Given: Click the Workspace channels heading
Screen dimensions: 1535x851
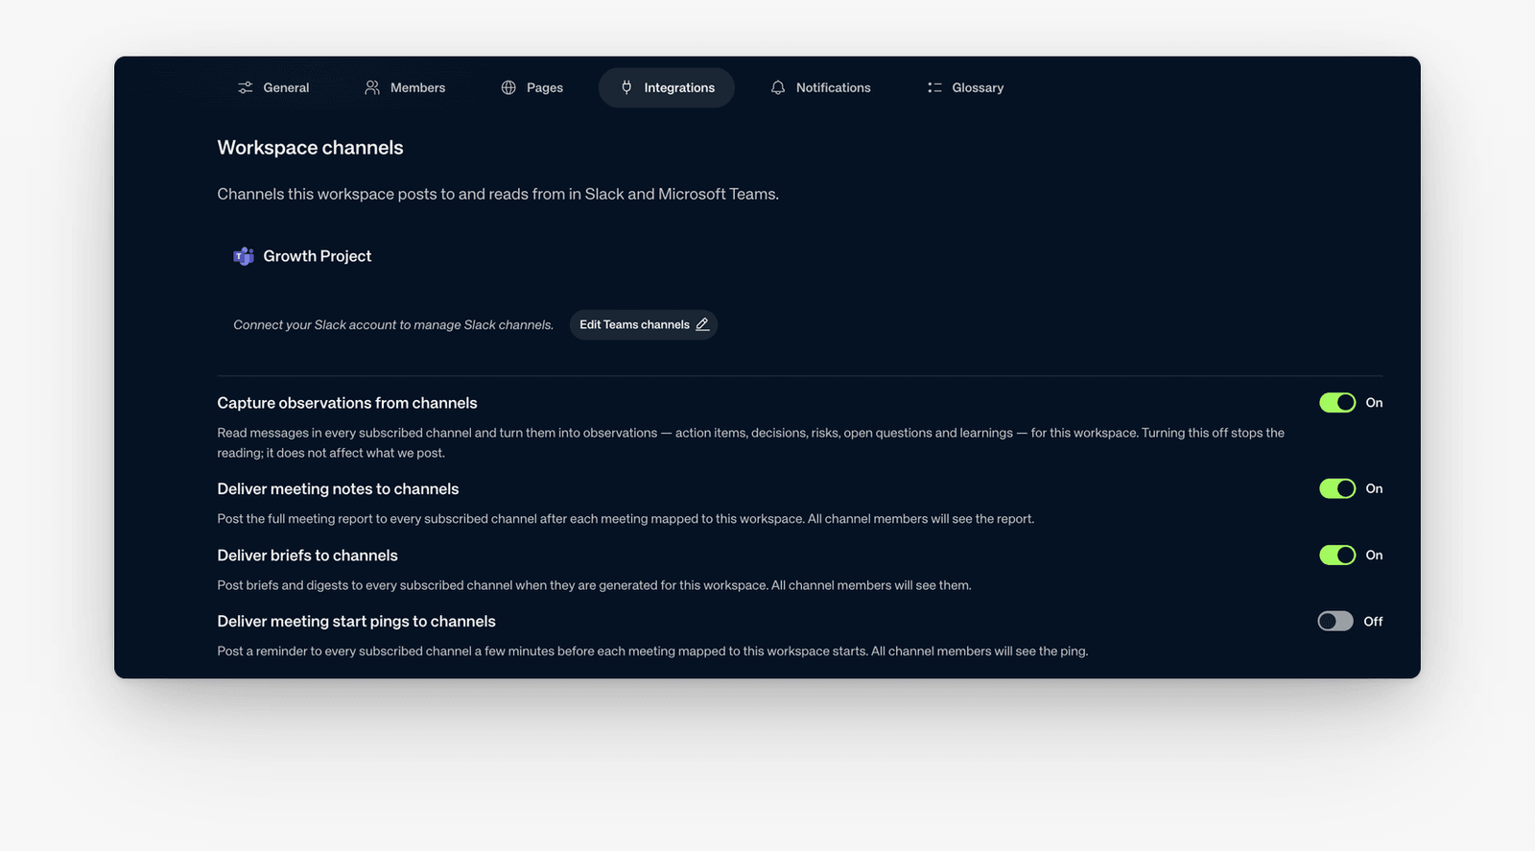Looking at the screenshot, I should tap(310, 148).
